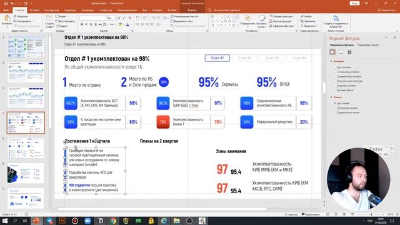Screen dimensions: 400x225
Task: Open Направление текста (Text Direction) dropdown
Action: click(x=185, y=16)
